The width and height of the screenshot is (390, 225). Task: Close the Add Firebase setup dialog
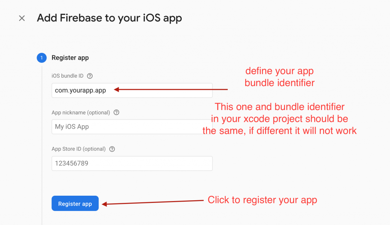(22, 18)
